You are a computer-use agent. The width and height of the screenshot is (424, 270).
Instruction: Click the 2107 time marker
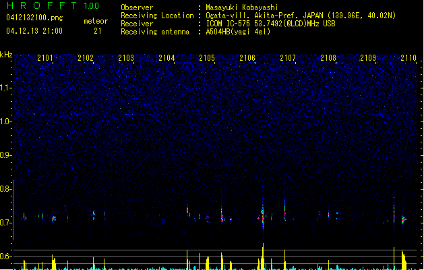[x=288, y=58]
